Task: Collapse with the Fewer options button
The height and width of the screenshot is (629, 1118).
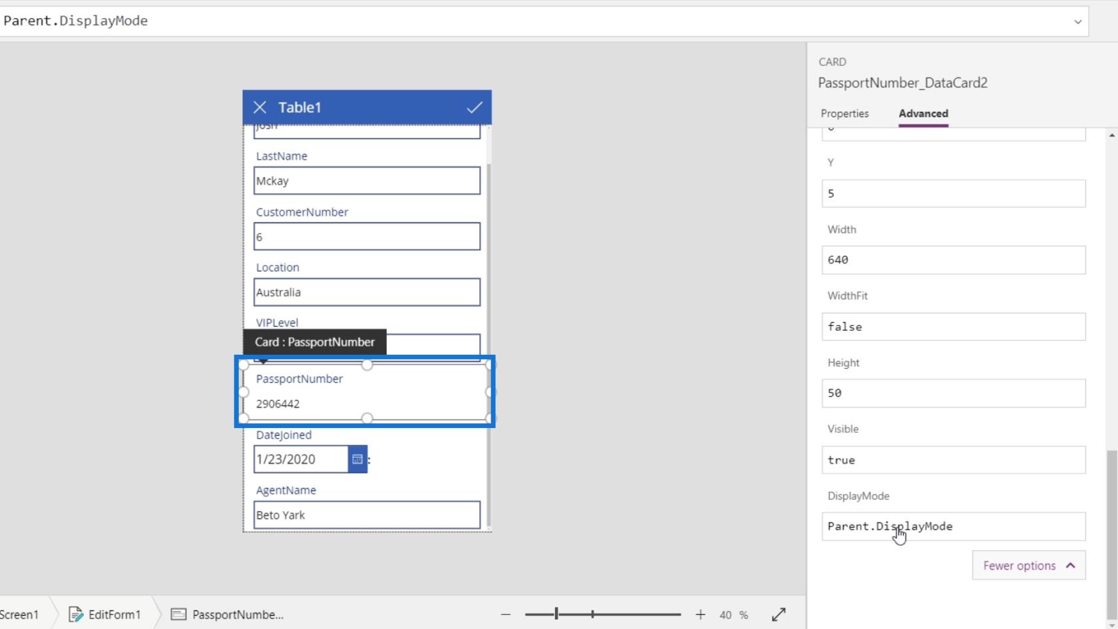Action: (1029, 565)
